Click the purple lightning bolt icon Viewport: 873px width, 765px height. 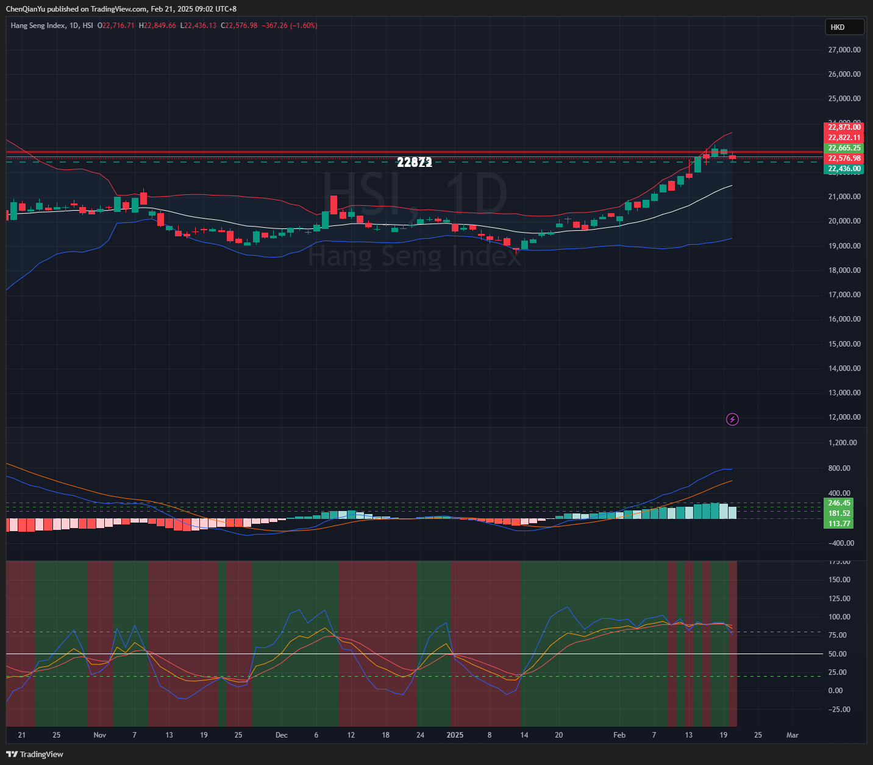coord(733,419)
